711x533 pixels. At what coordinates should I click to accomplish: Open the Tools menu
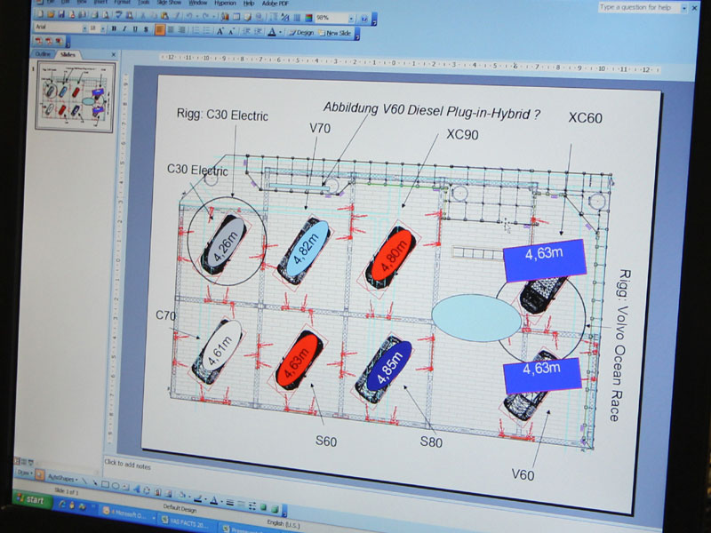[x=143, y=3]
